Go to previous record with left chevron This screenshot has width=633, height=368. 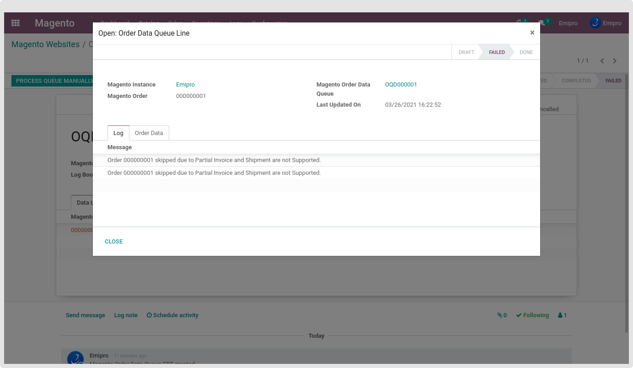[602, 61]
